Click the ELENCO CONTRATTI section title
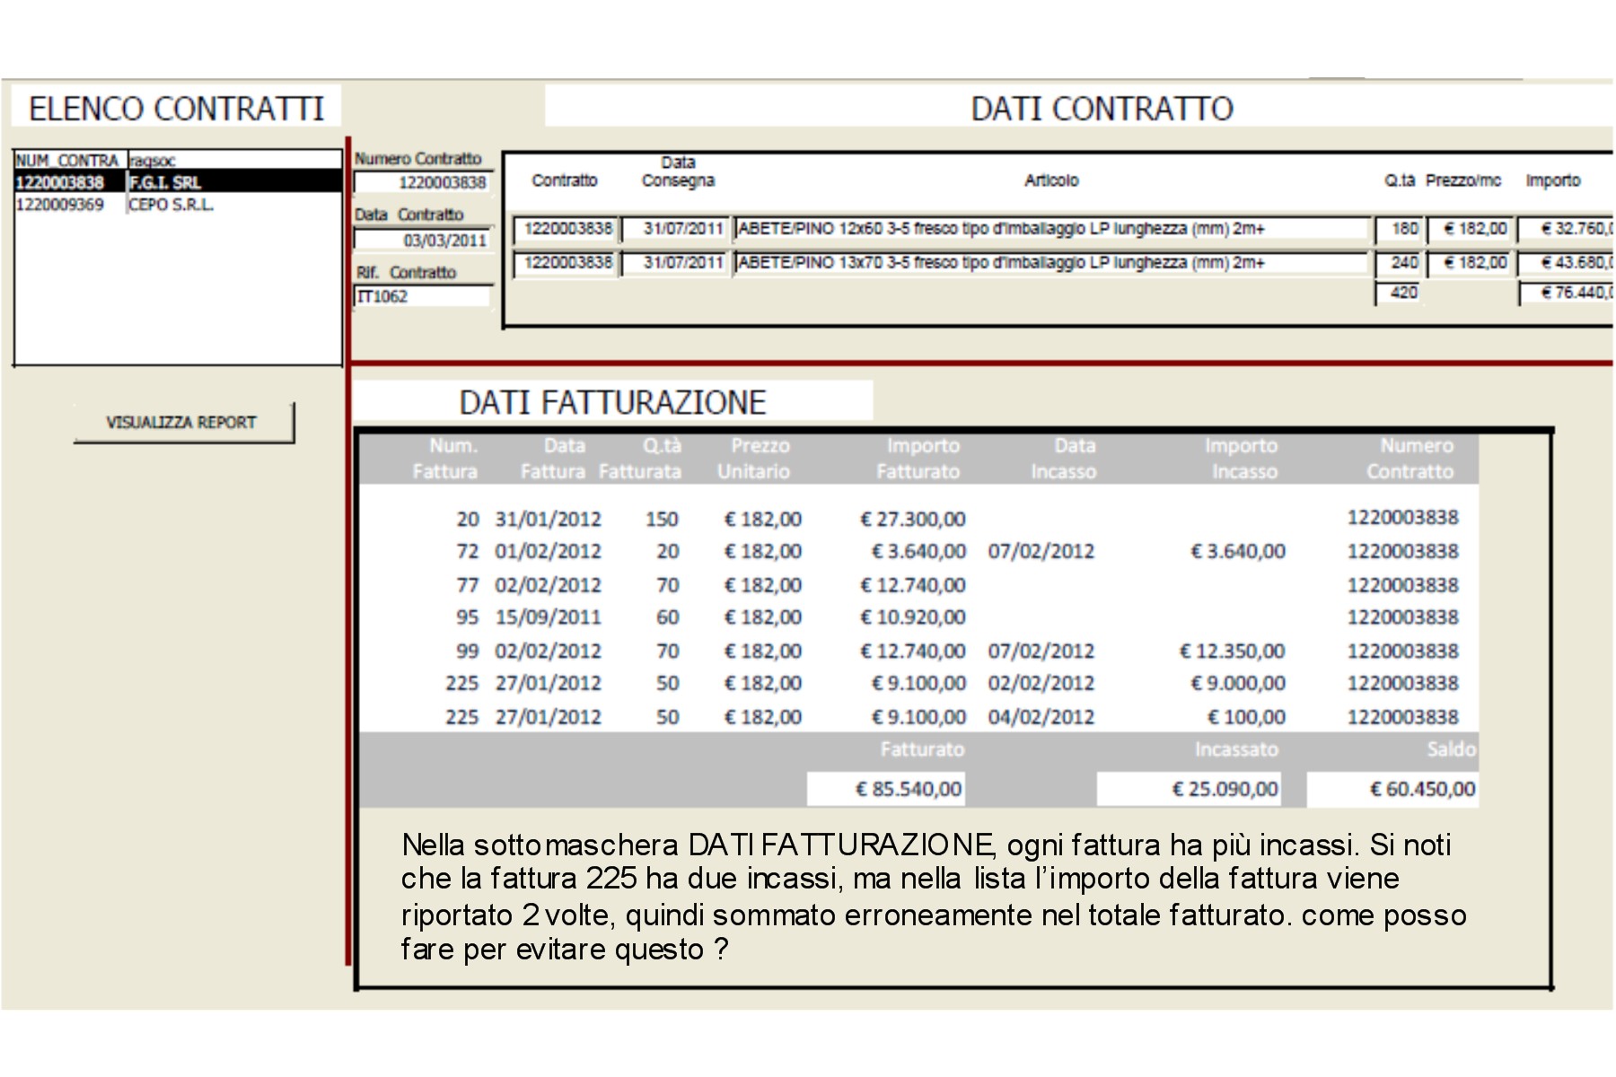This screenshot has height=1077, width=1616. (x=176, y=109)
